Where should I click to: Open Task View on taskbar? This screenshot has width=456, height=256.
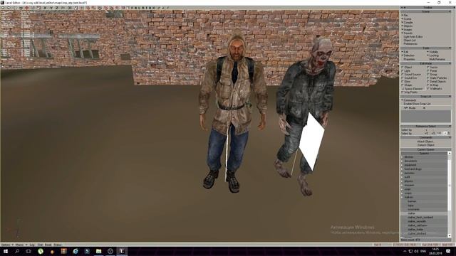click(28, 251)
